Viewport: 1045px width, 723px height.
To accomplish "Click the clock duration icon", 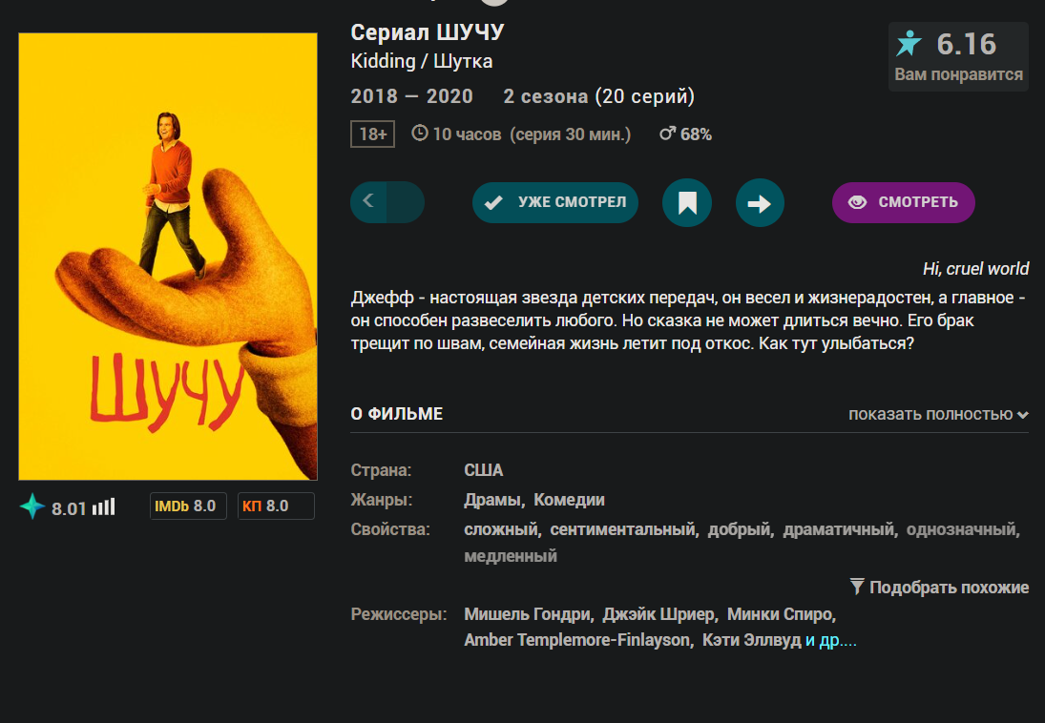I will (x=419, y=134).
